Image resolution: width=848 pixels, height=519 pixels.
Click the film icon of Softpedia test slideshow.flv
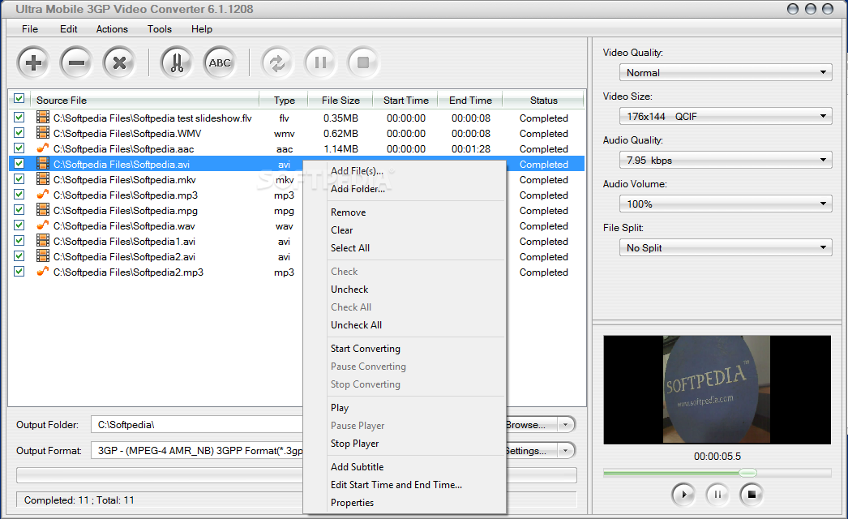tap(43, 117)
